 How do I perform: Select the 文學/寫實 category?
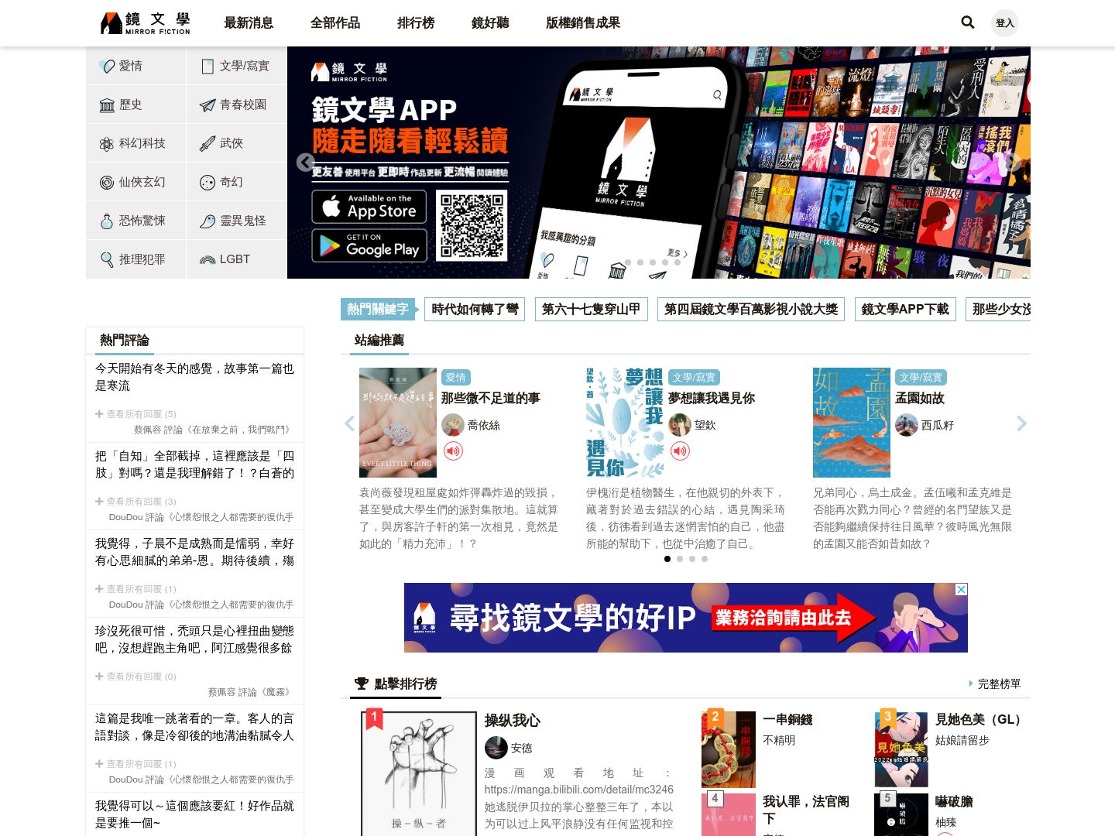[x=237, y=66]
